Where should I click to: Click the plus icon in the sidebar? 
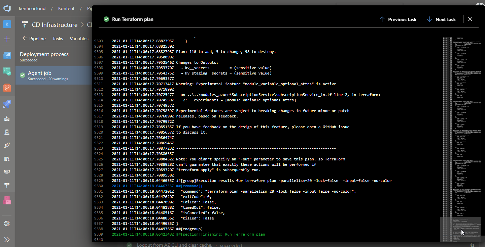[7, 39]
